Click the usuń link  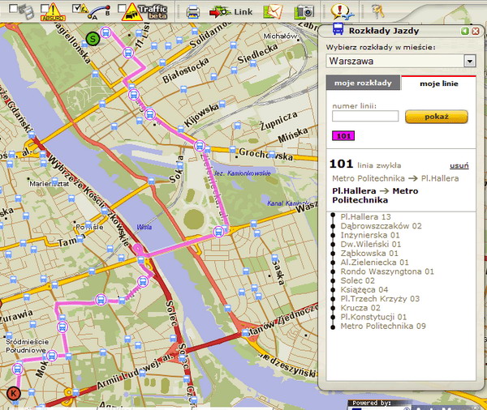[459, 165]
